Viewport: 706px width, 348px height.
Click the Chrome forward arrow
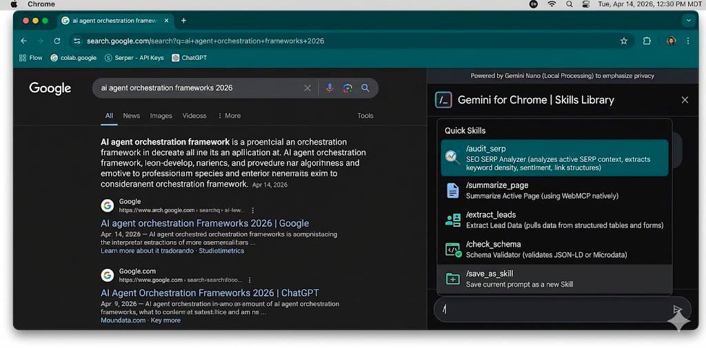click(41, 41)
